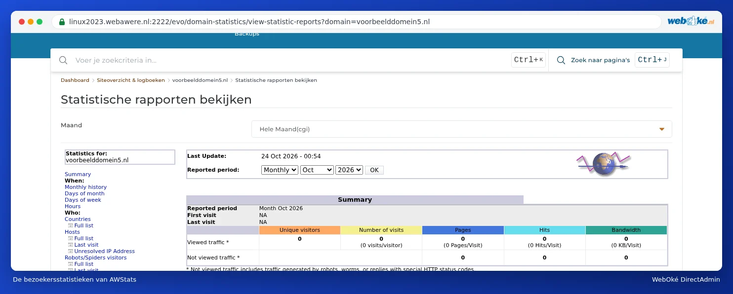Open the 2026 year selector

point(349,170)
